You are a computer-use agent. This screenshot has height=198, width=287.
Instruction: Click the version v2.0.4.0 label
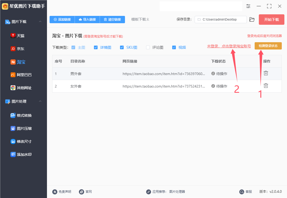click(x=271, y=191)
